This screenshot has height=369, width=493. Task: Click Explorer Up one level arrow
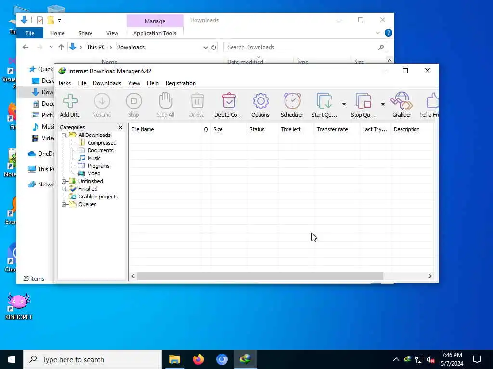point(61,48)
